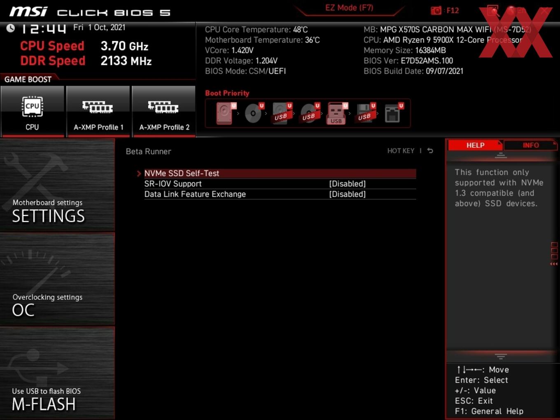This screenshot has width=560, height=420.
Task: Click the SR-IOV Support label
Action: point(173,184)
